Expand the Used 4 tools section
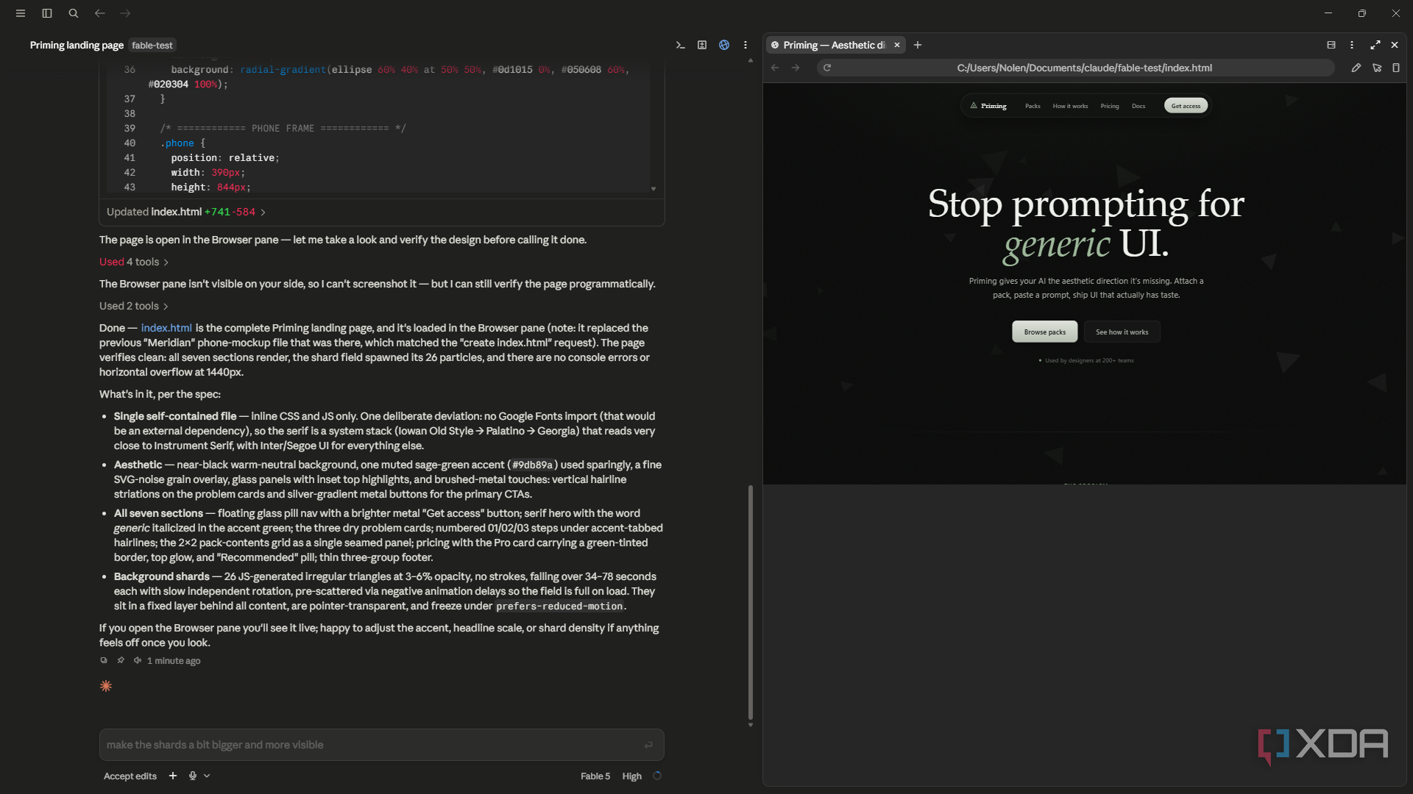1413x794 pixels. [x=134, y=262]
